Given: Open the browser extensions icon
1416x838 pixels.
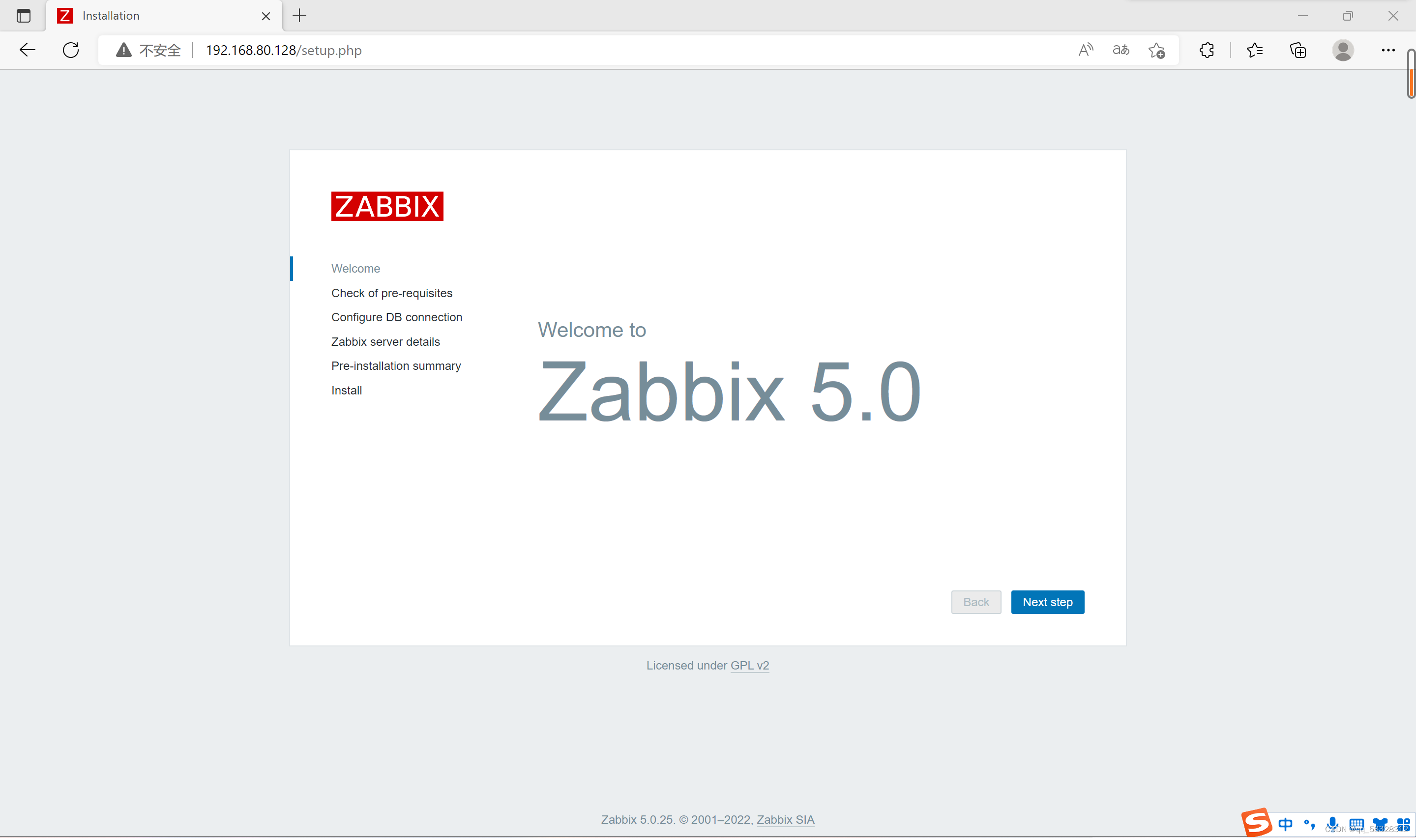Looking at the screenshot, I should click(1207, 50).
